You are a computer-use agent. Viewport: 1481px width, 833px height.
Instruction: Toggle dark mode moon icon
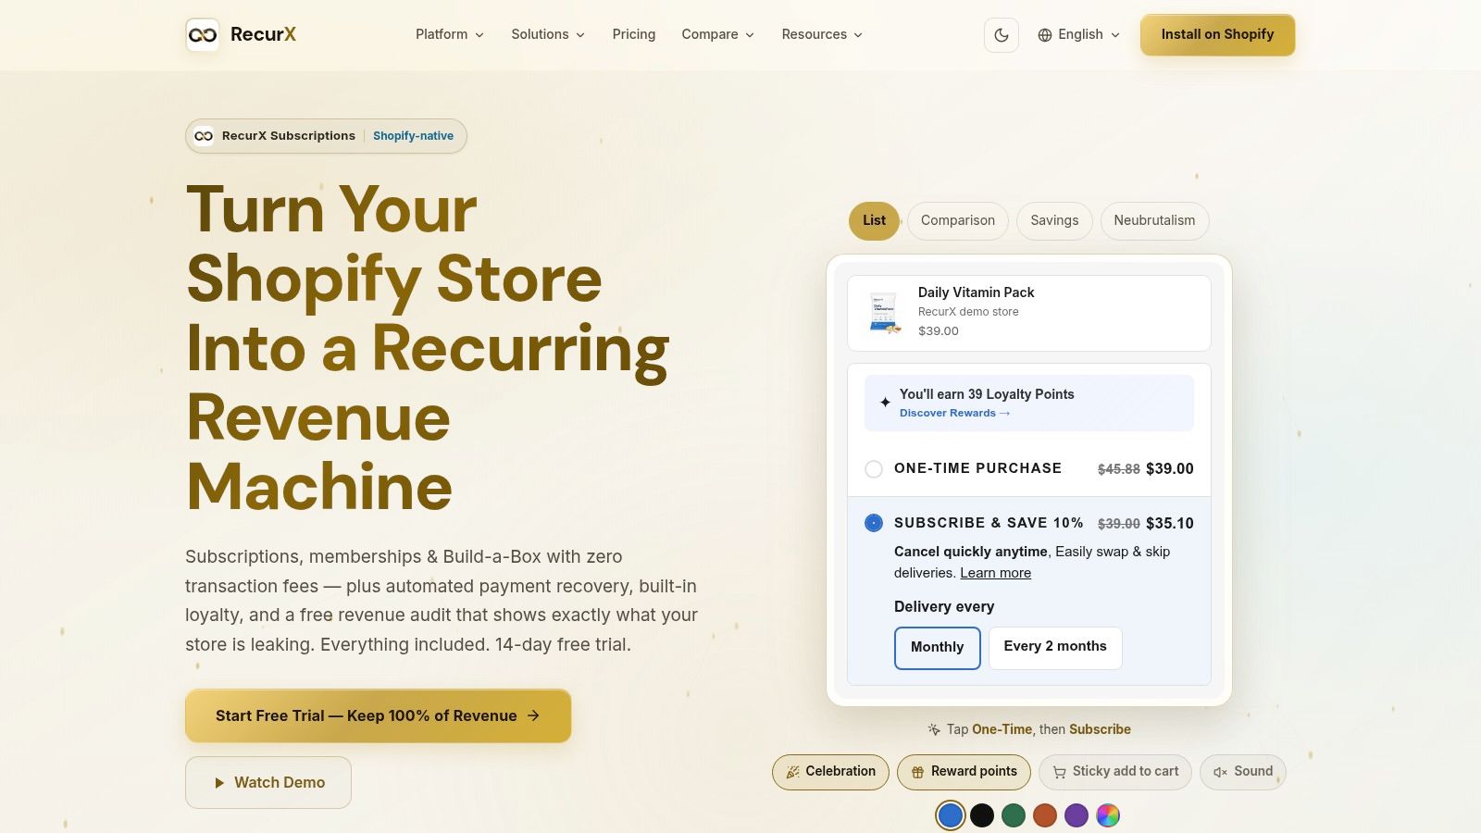click(x=1002, y=35)
